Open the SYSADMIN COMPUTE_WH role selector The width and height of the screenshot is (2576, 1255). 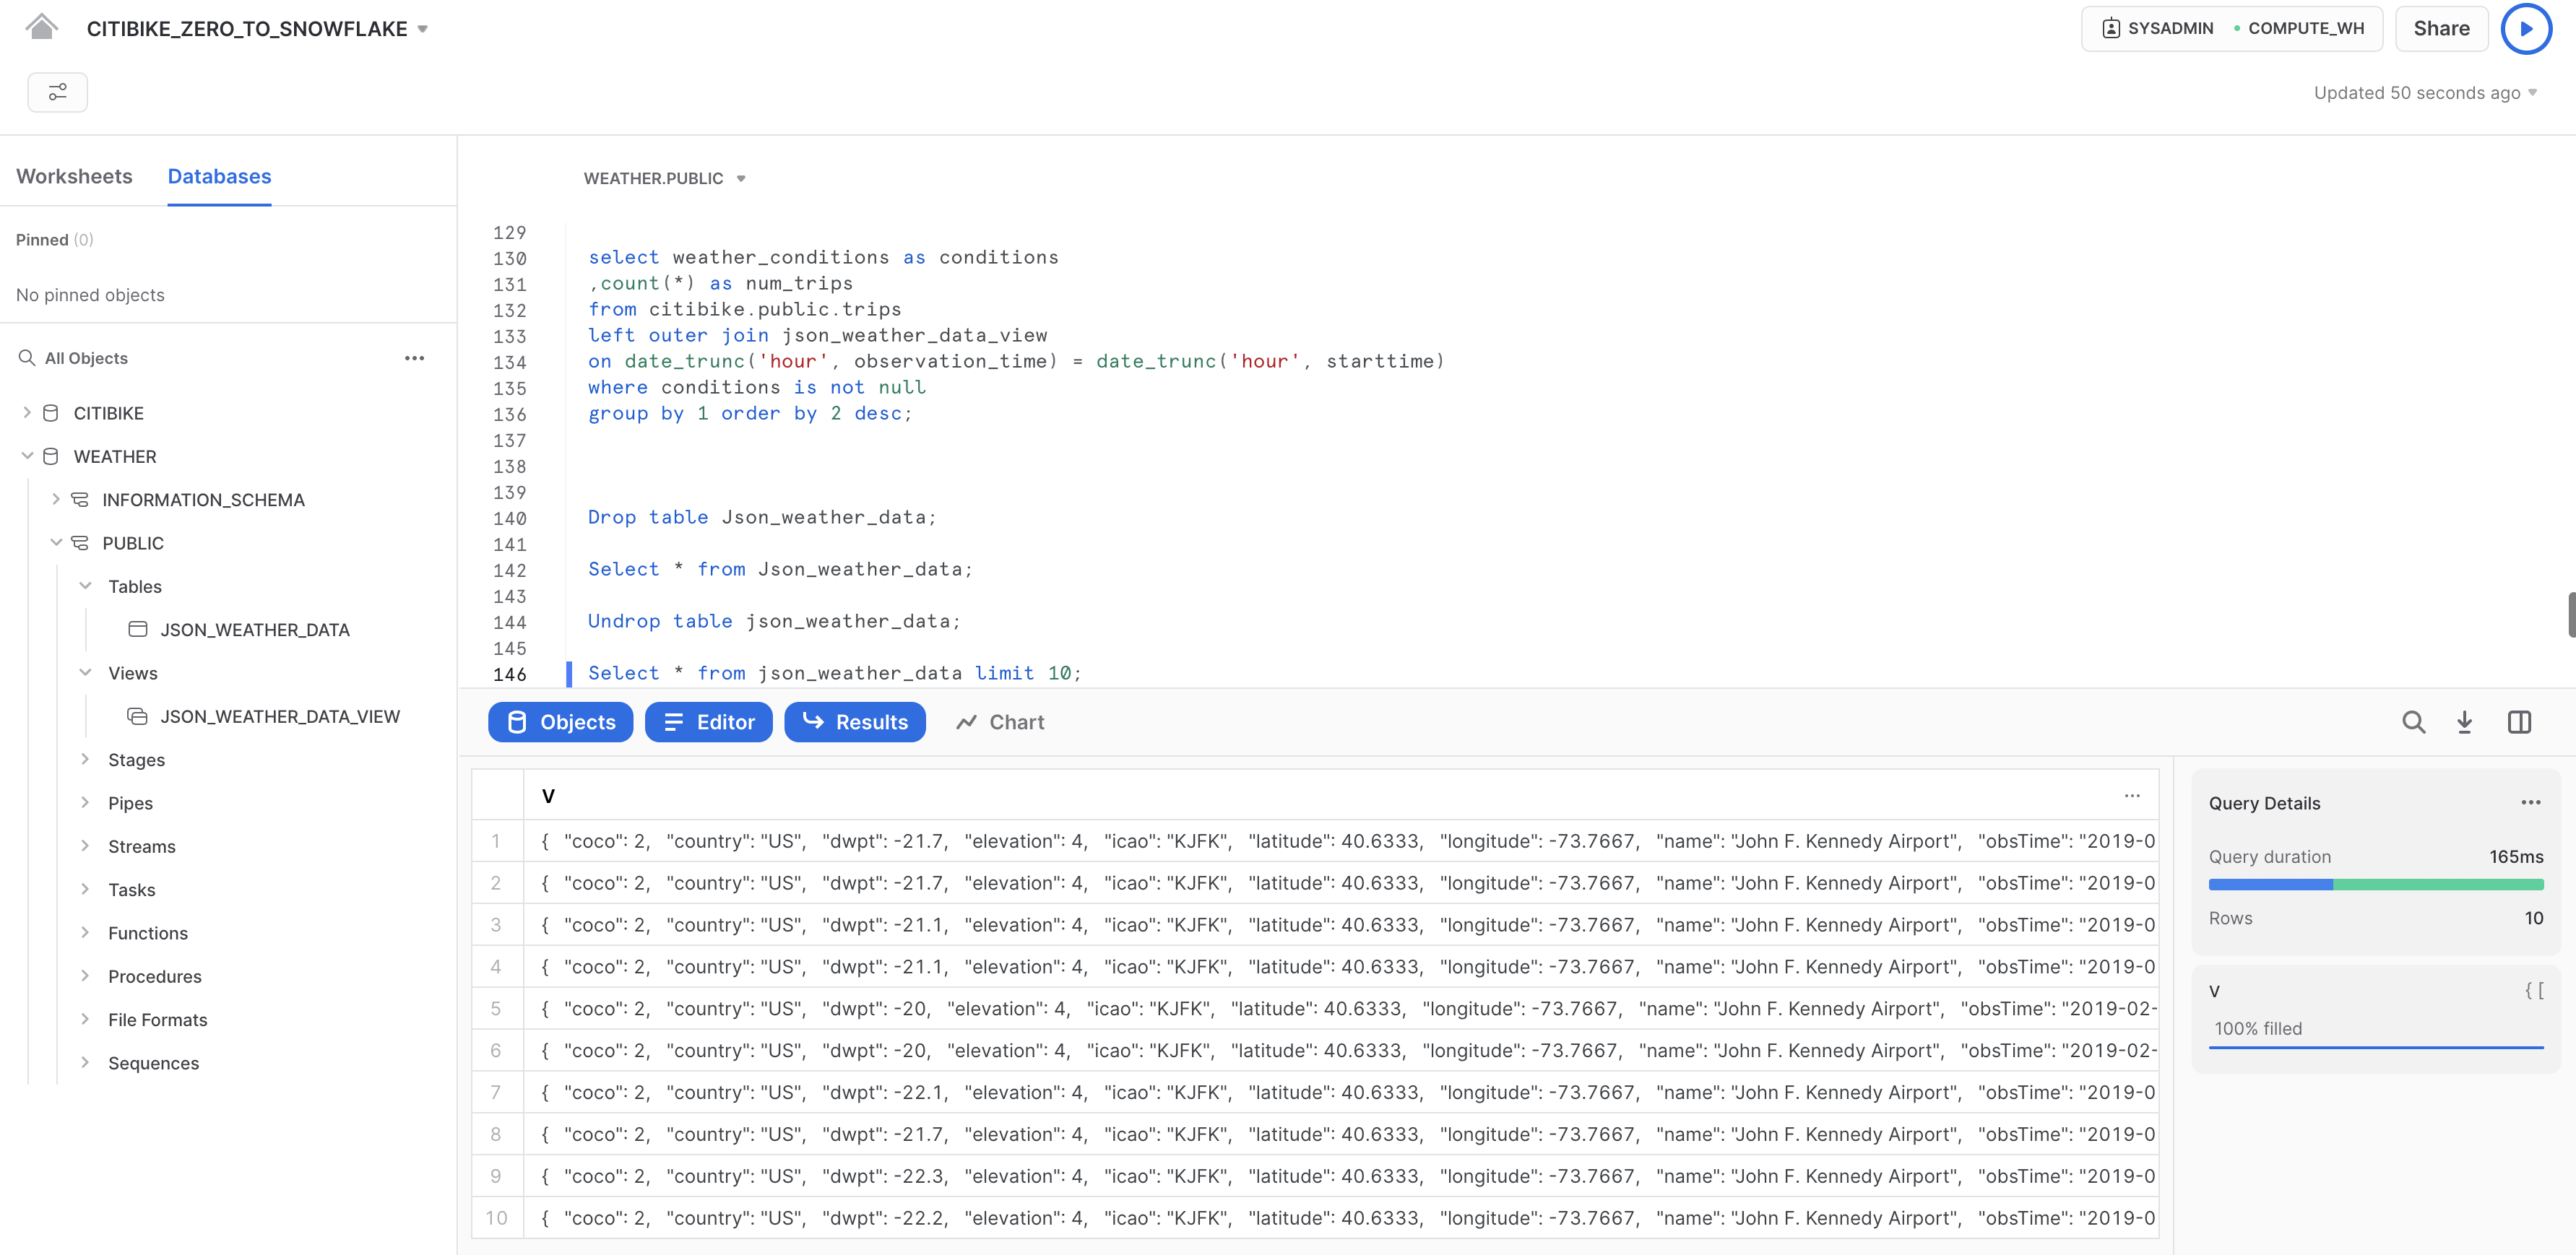(2231, 28)
